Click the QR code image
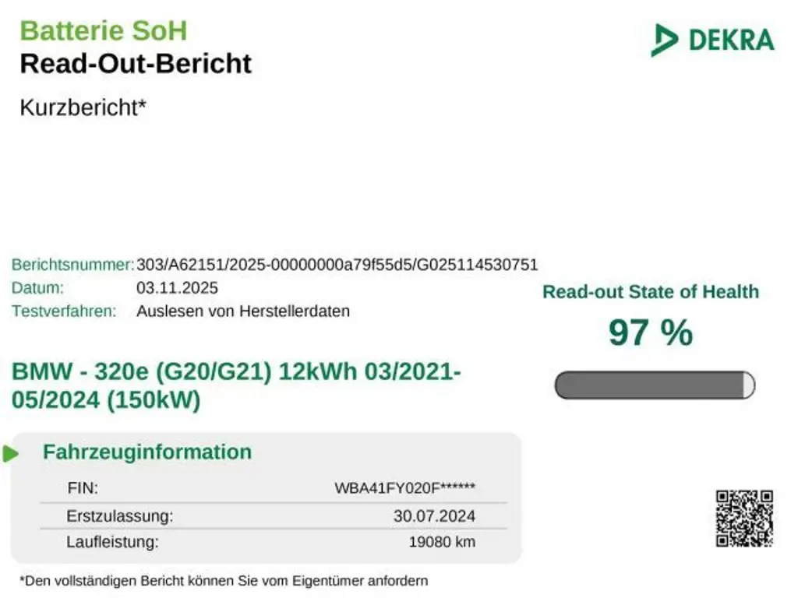The height and width of the screenshot is (598, 798). (744, 518)
